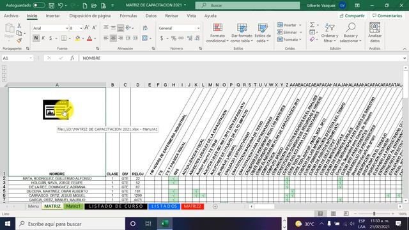
Task: Click the Buscar search box
Action: coord(247,5)
